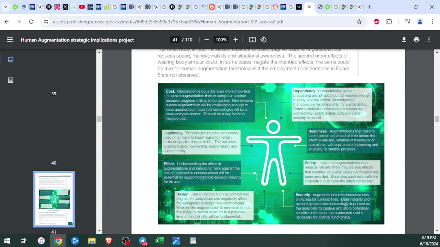Open OBS Studio from the taskbar
The height and width of the screenshot is (247, 440).
pos(126,241)
